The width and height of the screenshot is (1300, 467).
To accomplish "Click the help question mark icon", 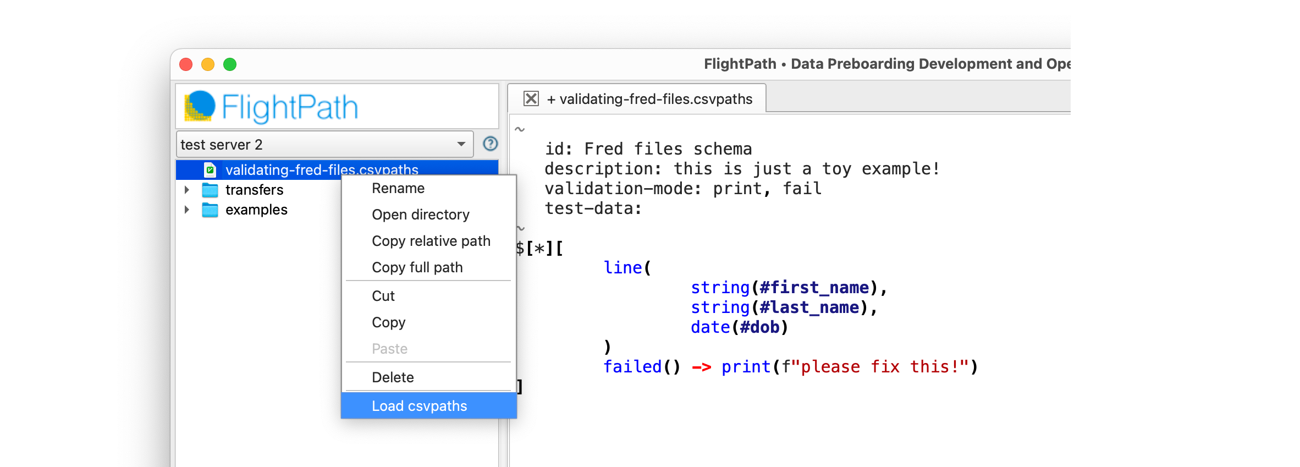I will click(x=490, y=144).
